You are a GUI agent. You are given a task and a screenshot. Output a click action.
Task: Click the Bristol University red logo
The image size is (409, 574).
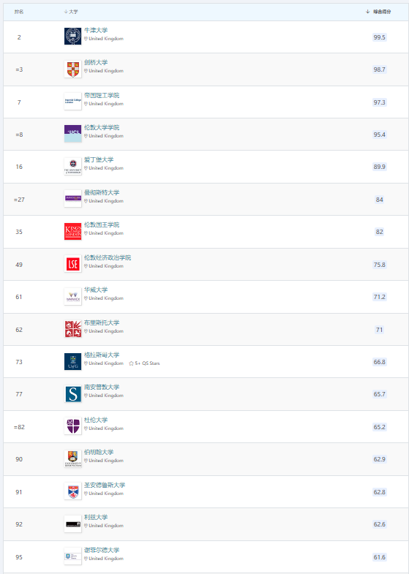click(x=73, y=329)
